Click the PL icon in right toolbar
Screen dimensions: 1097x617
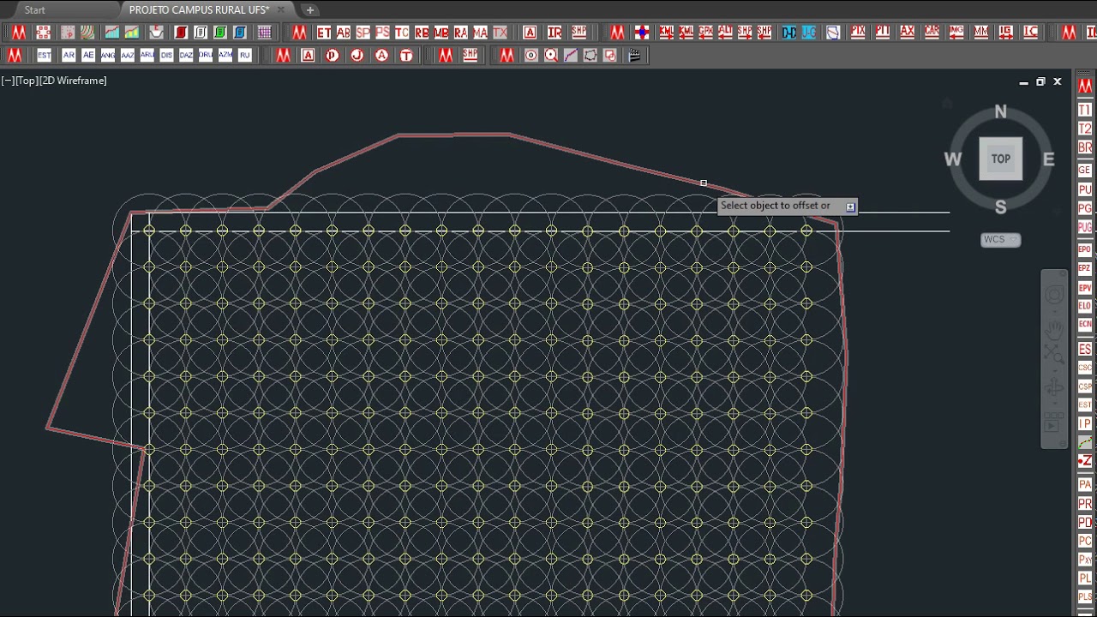1085,579
